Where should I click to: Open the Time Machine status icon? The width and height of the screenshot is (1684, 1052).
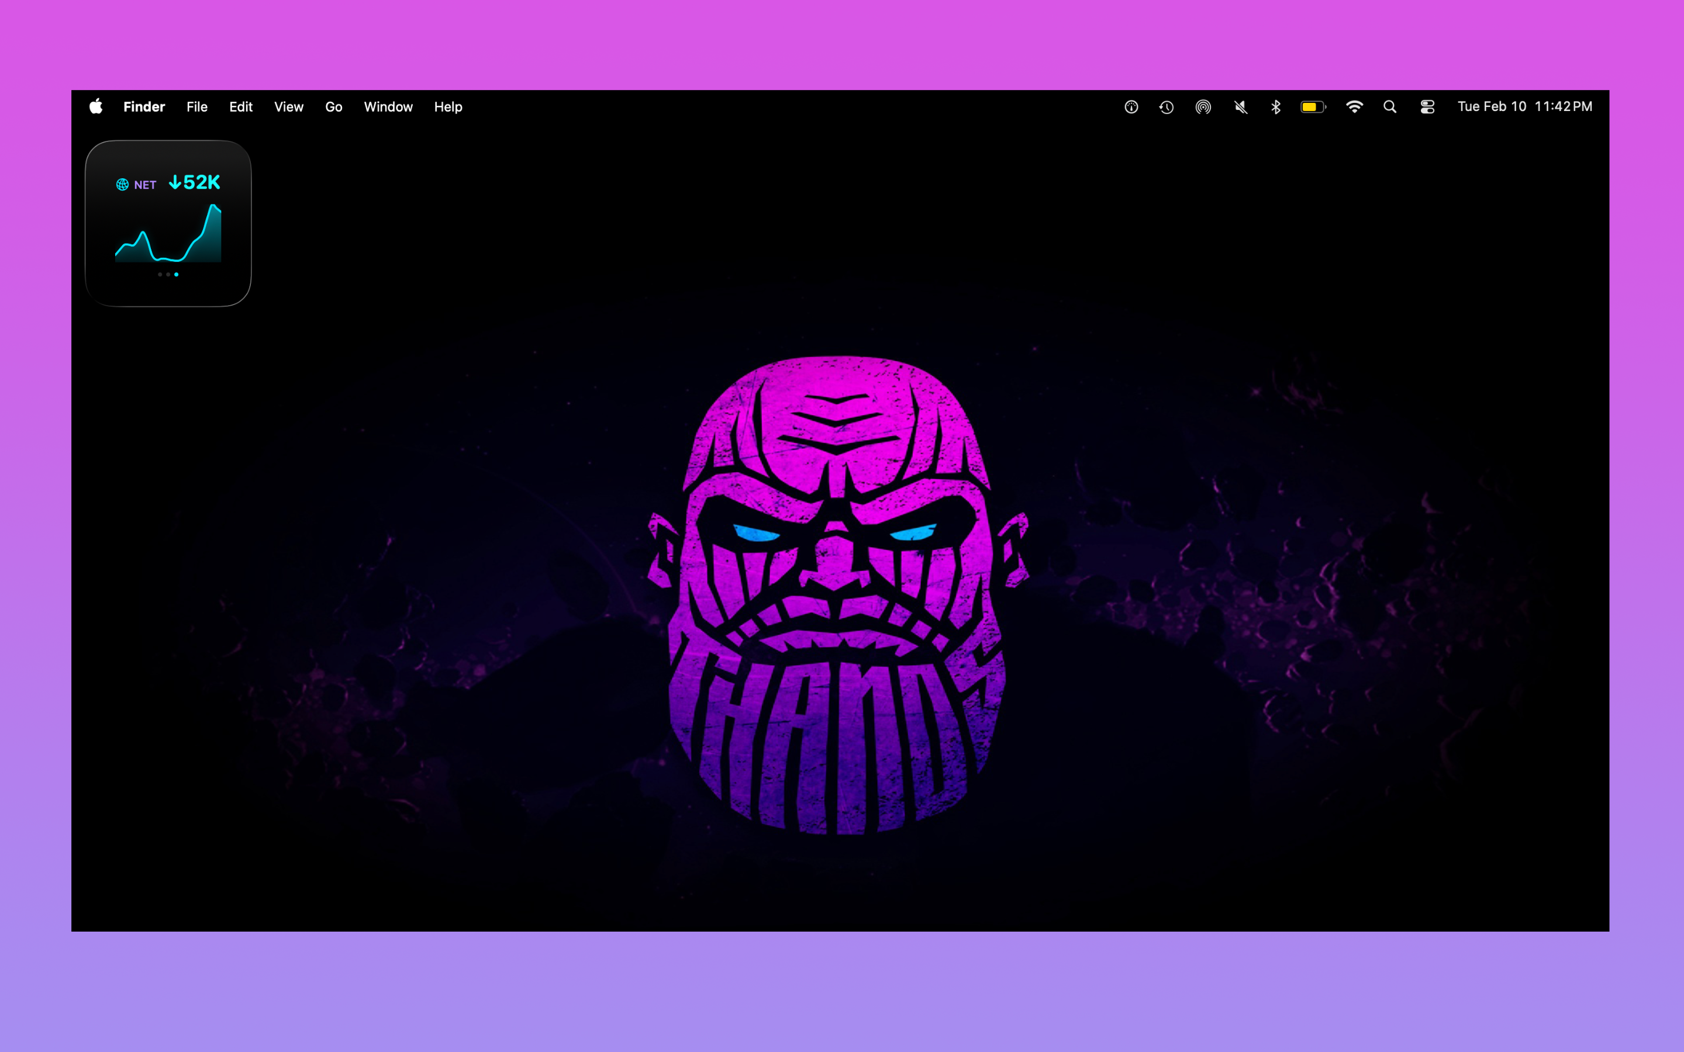tap(1167, 106)
